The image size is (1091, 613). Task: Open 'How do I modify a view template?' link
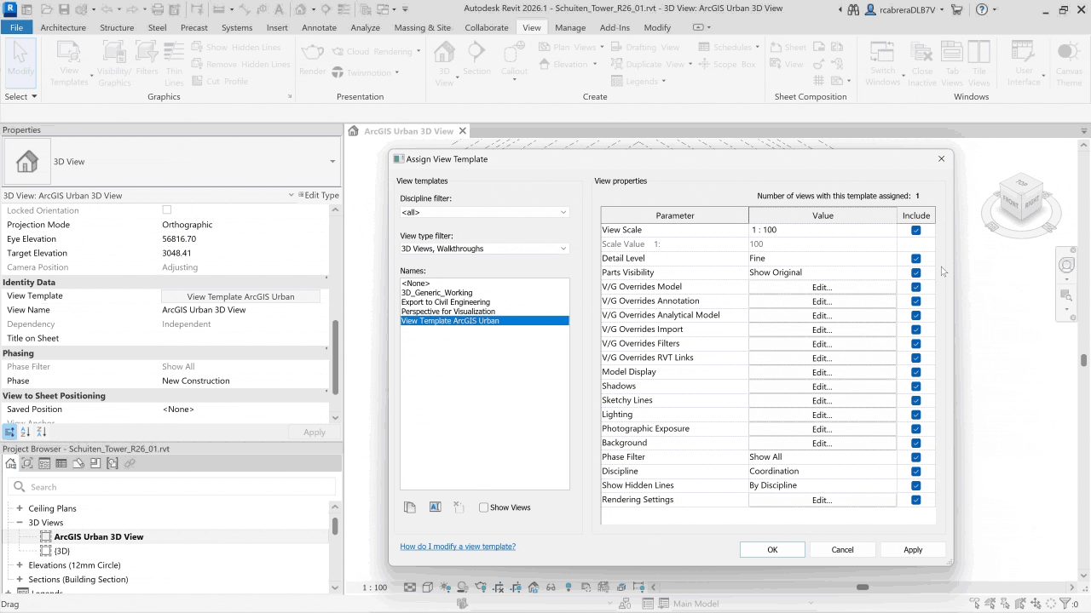458,547
